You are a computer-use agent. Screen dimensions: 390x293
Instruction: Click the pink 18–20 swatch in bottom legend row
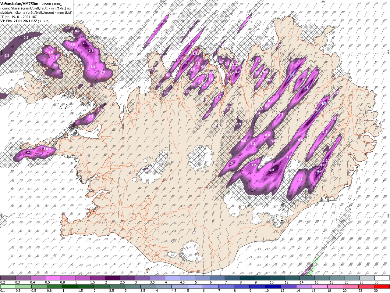click(x=335, y=287)
